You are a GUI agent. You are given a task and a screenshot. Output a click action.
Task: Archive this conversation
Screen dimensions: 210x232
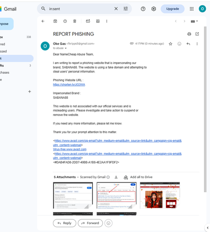tap(55, 21)
